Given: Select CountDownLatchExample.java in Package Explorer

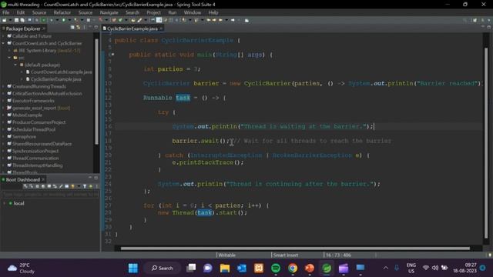Looking at the screenshot, I should [59, 72].
